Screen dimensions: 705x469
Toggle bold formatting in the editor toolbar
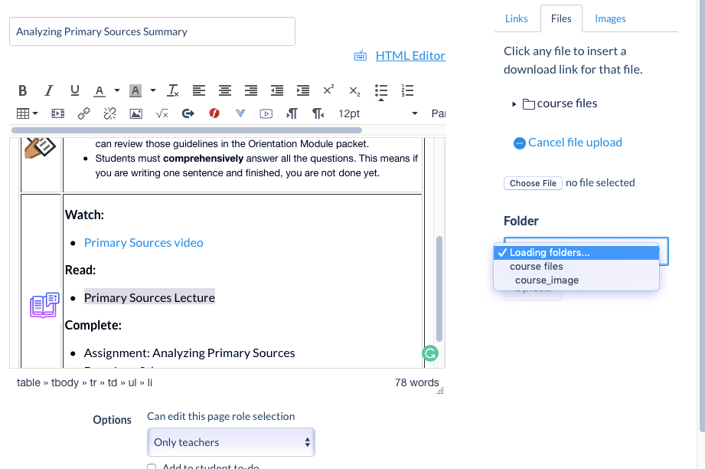(x=23, y=90)
